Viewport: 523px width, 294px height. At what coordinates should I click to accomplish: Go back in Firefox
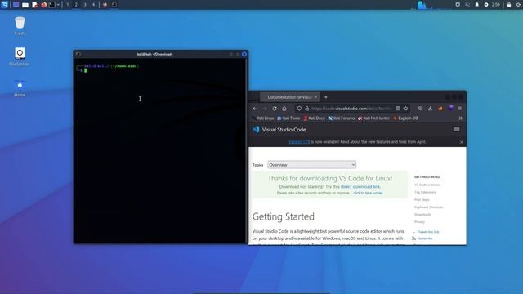point(255,109)
